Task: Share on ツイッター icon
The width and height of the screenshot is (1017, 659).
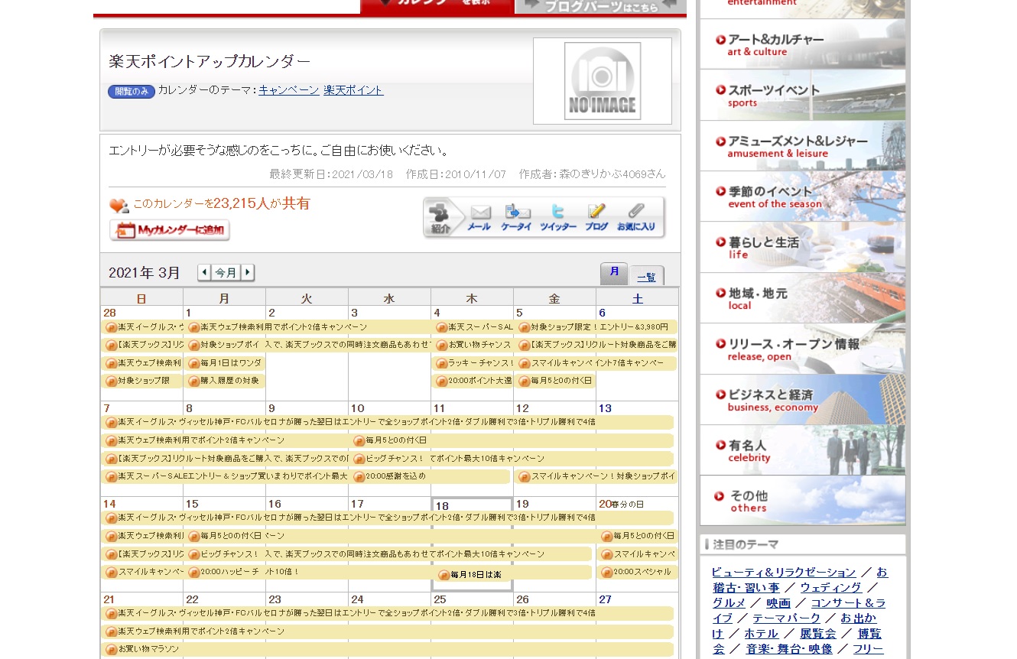Action: pyautogui.click(x=557, y=217)
